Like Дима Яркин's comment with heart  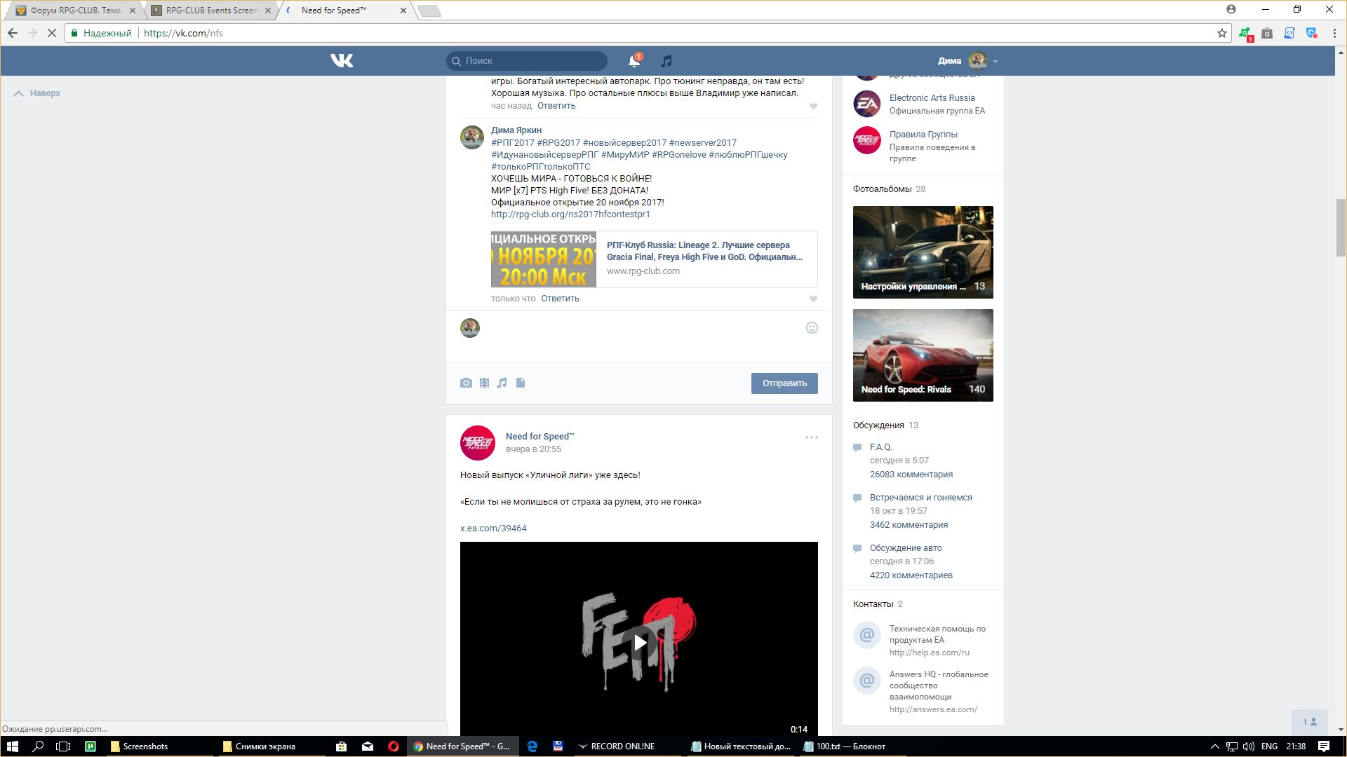pyautogui.click(x=813, y=299)
